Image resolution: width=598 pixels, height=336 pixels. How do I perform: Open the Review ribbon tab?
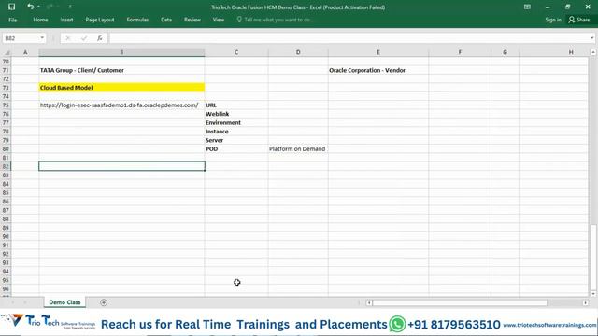(192, 20)
